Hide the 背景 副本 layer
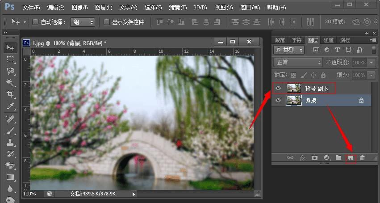This screenshot has height=203, width=380. click(278, 88)
